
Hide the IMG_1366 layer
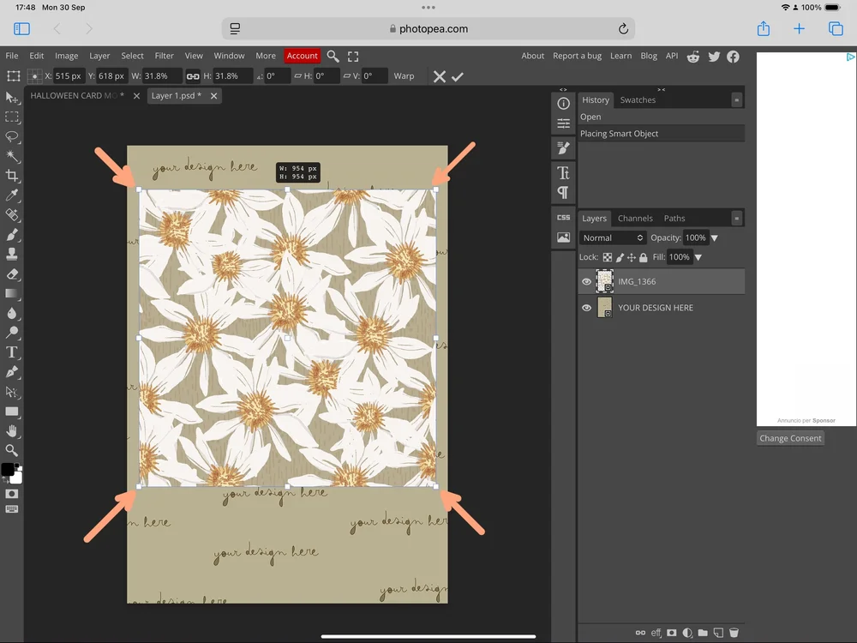tap(586, 281)
